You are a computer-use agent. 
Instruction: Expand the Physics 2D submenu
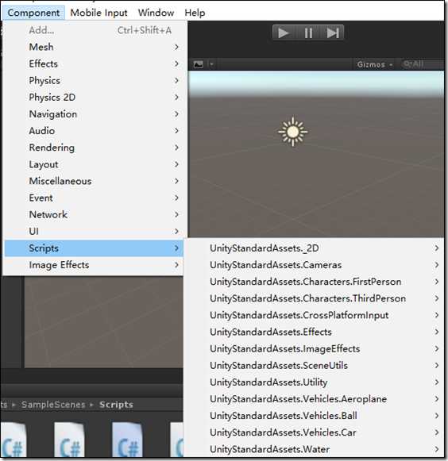[x=94, y=97]
